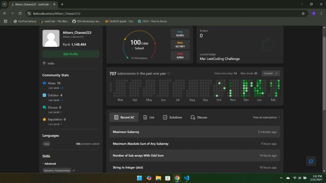
Task: Click the solved problems progress ring
Action: coord(139,45)
